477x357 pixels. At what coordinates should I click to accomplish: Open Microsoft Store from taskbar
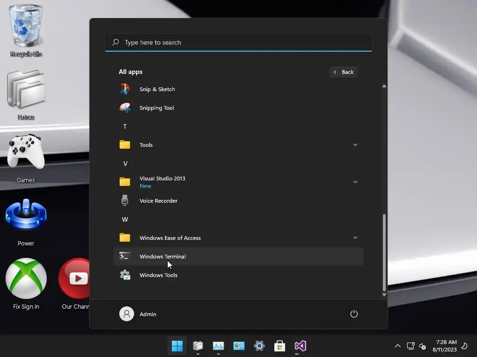(x=279, y=346)
